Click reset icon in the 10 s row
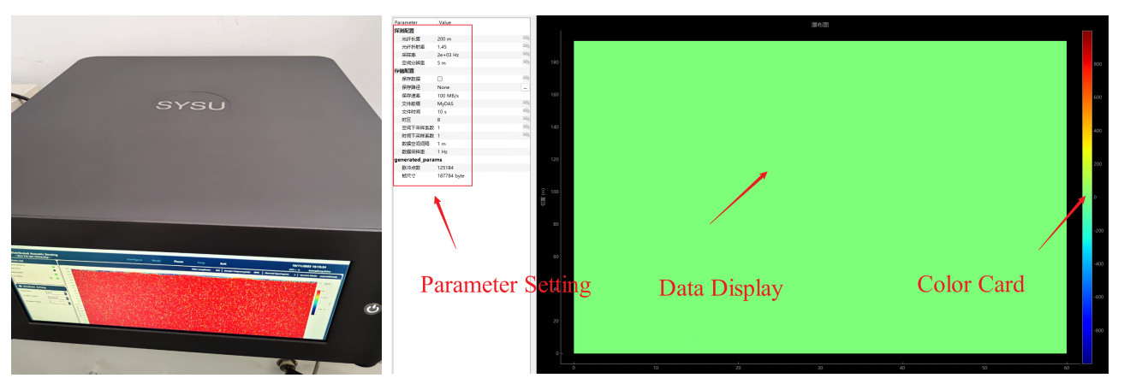 point(526,111)
